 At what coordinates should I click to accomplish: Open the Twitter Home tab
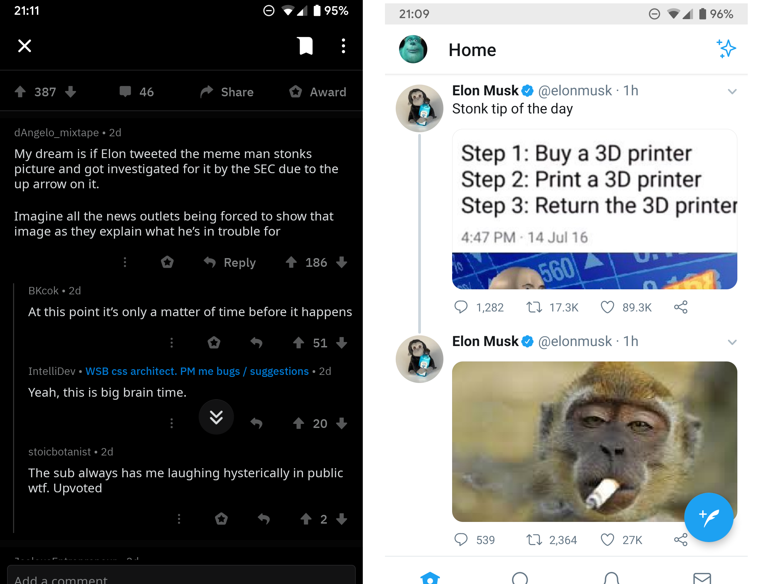(x=430, y=578)
